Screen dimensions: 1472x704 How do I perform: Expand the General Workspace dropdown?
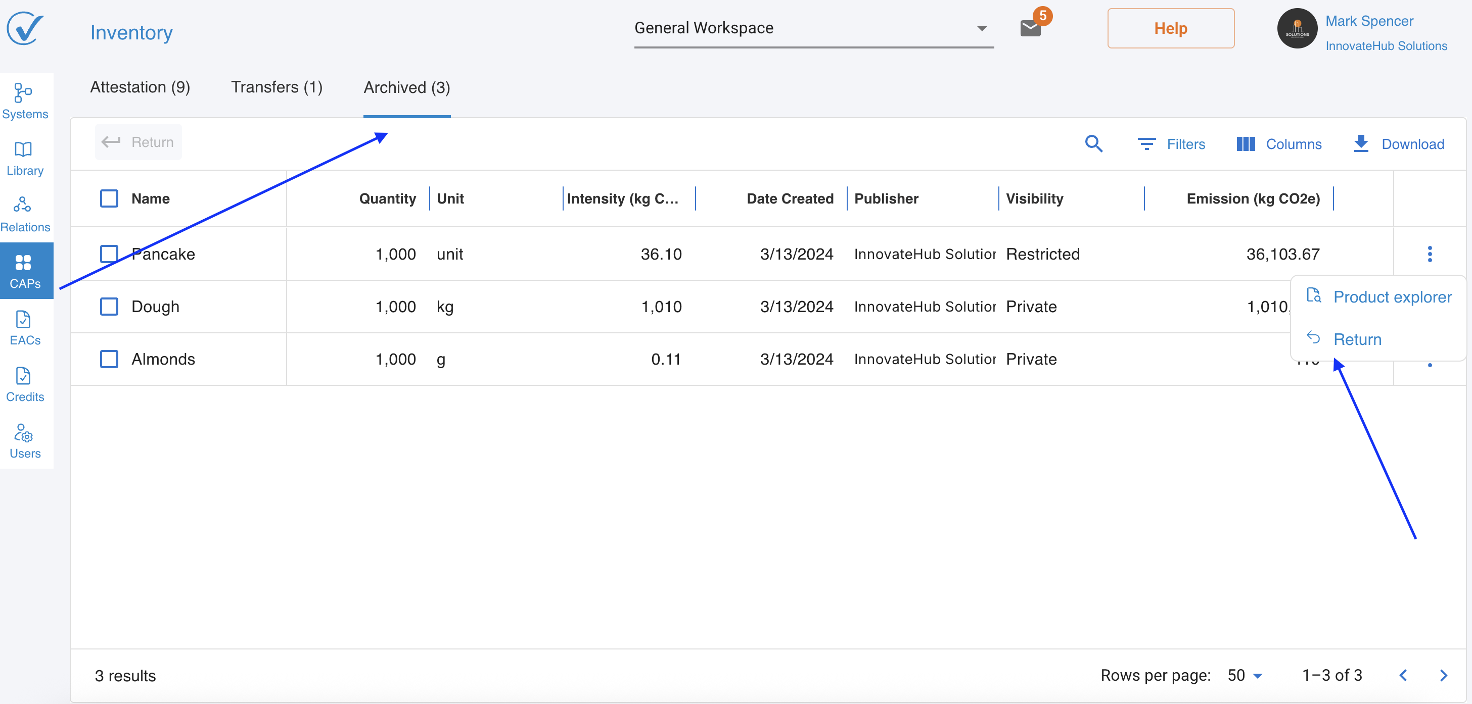[813, 28]
